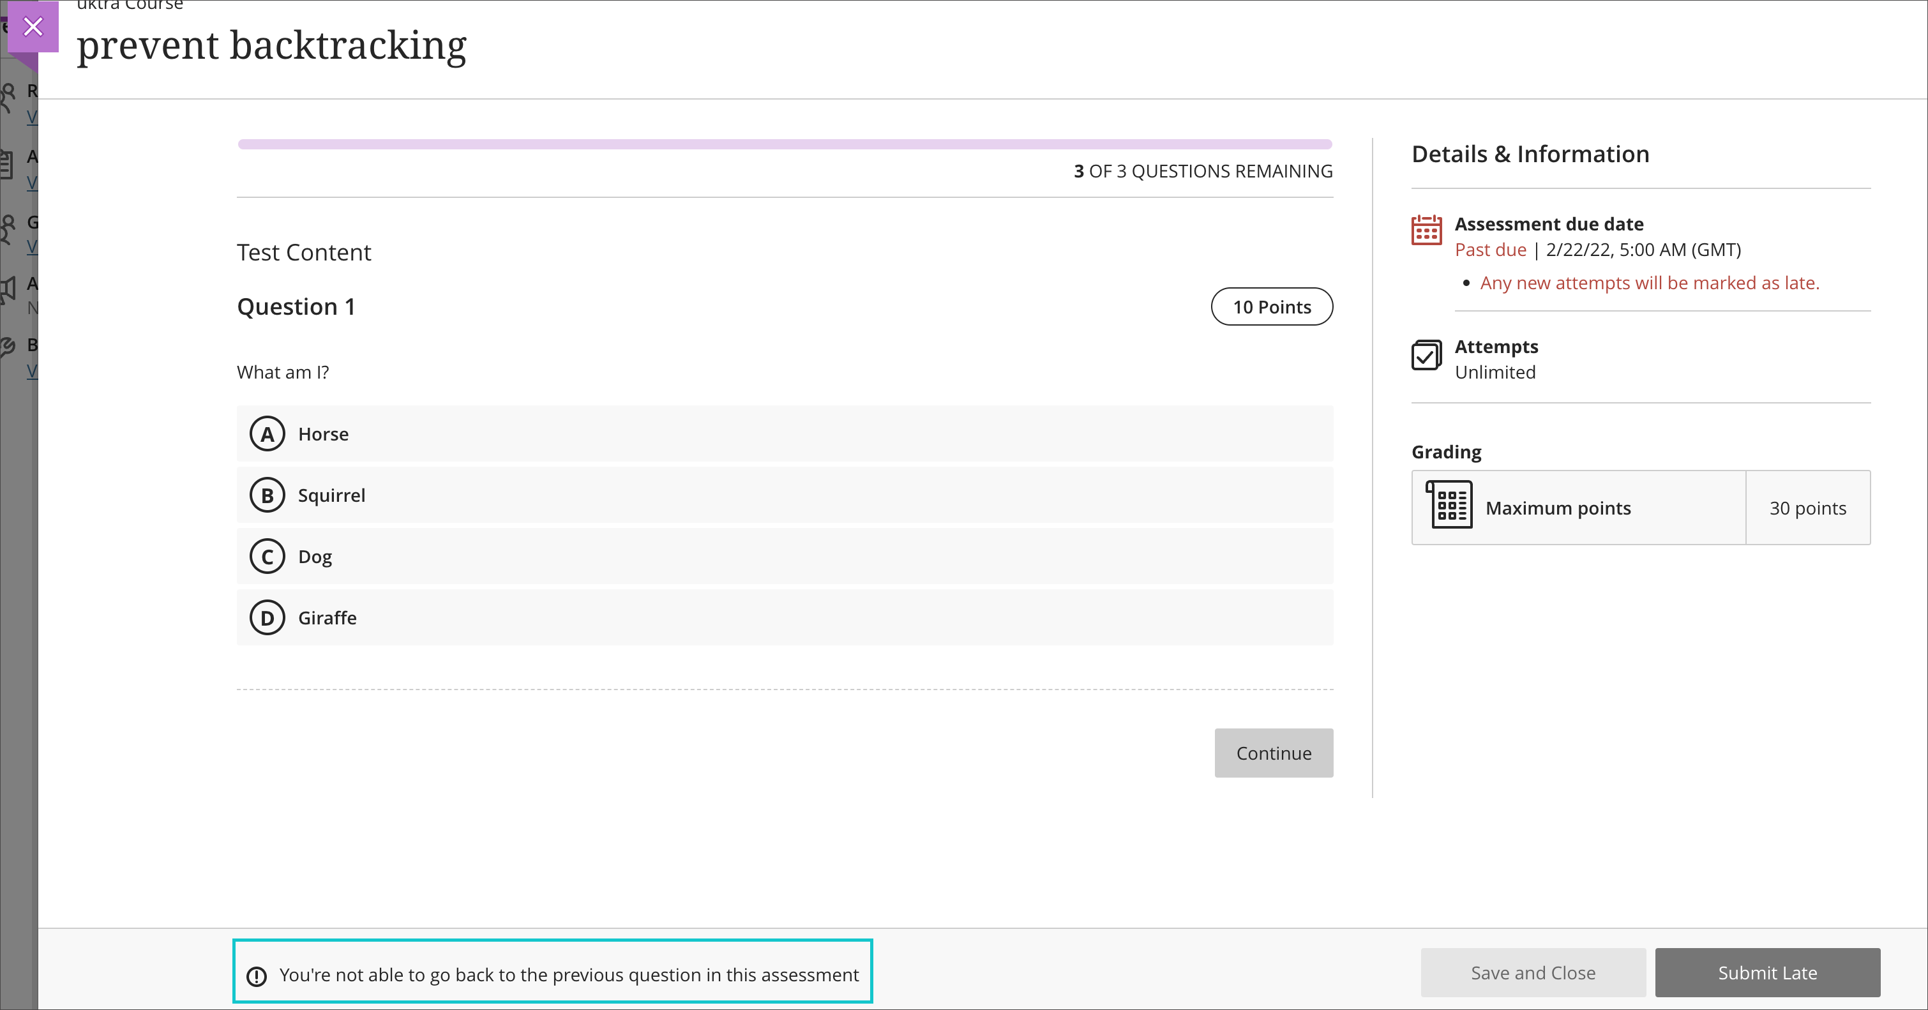Click the no-backtracking warning message
The image size is (1928, 1010).
pyautogui.click(x=569, y=974)
